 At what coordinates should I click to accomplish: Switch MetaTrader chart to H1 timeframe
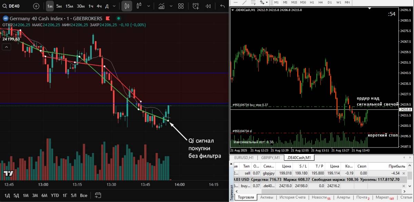coord(312,2)
